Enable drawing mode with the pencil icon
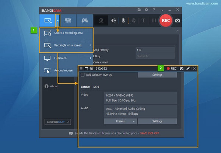Image resolution: width=221 pixels, height=153 pixels. (188, 69)
